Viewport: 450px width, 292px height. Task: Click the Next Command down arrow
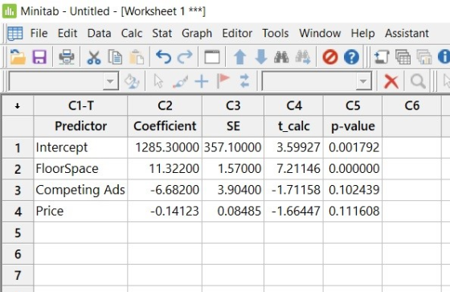pyautogui.click(x=261, y=57)
